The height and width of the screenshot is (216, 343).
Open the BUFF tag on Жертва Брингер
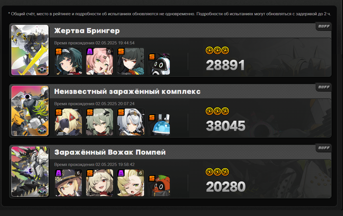(x=324, y=26)
